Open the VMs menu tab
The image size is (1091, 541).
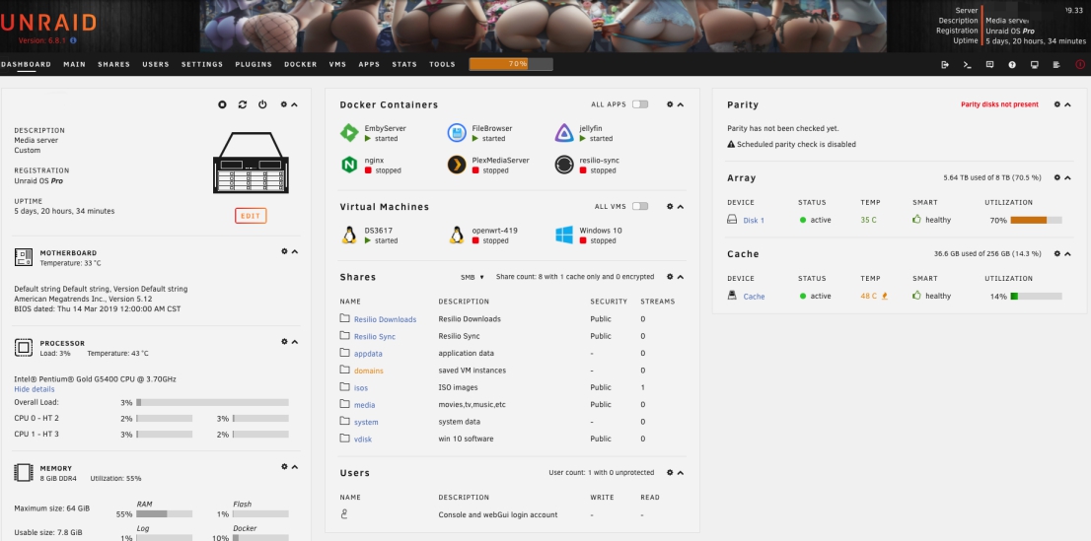click(x=337, y=65)
